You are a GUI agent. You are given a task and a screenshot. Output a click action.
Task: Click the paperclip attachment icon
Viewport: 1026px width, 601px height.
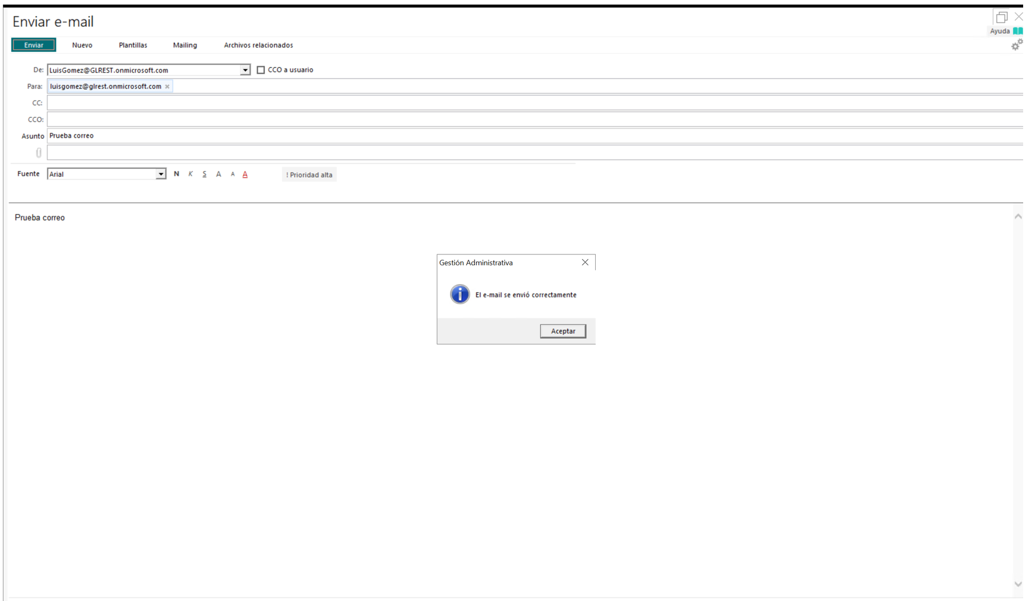(x=38, y=153)
